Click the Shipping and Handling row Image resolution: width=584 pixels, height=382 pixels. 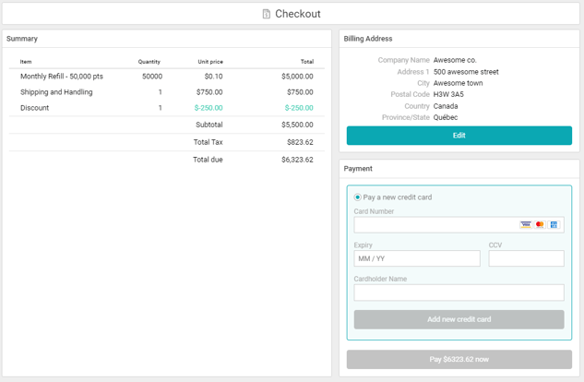pyautogui.click(x=56, y=92)
